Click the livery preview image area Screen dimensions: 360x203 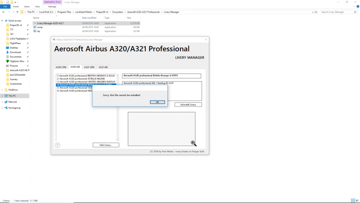click(x=162, y=129)
